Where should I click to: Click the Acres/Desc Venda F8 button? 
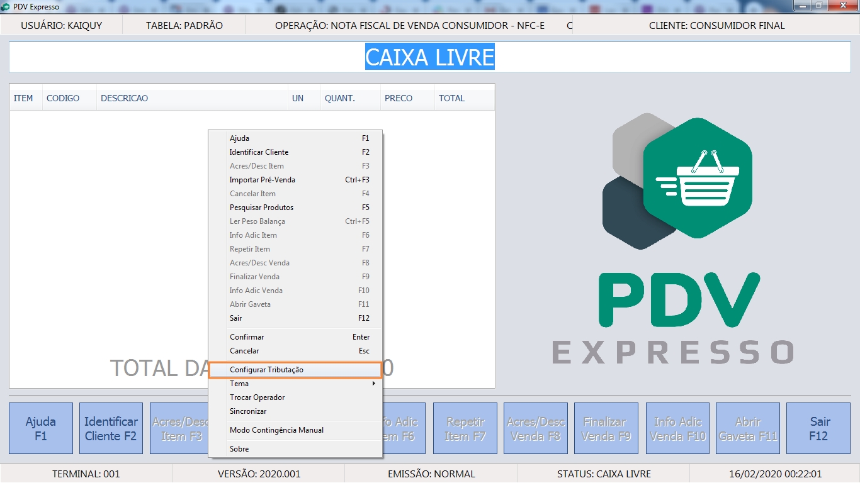pos(536,428)
